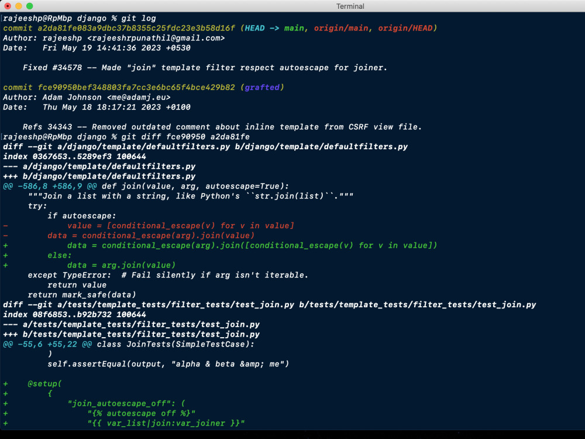
Task: Click the 'Fixed #34578' commit message
Action: (x=205, y=67)
